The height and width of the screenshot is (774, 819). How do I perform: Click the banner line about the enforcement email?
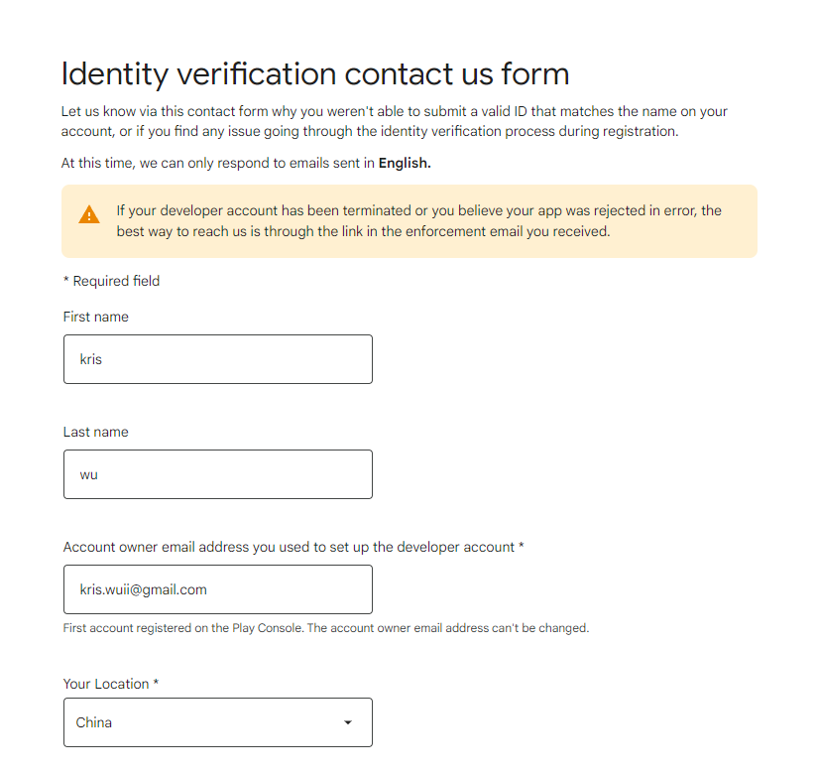point(363,231)
